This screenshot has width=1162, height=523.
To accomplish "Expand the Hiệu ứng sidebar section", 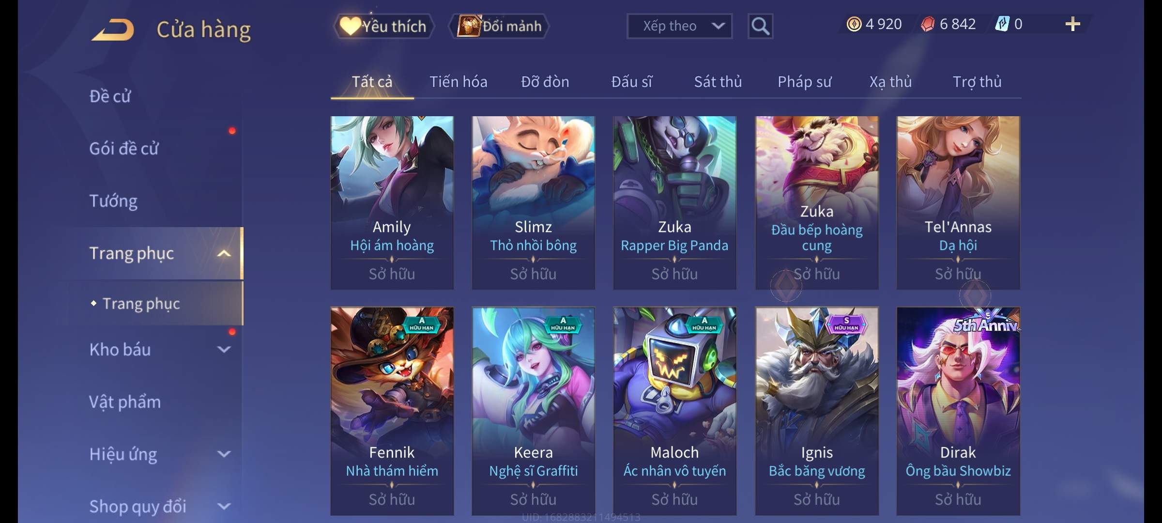I will pos(224,454).
